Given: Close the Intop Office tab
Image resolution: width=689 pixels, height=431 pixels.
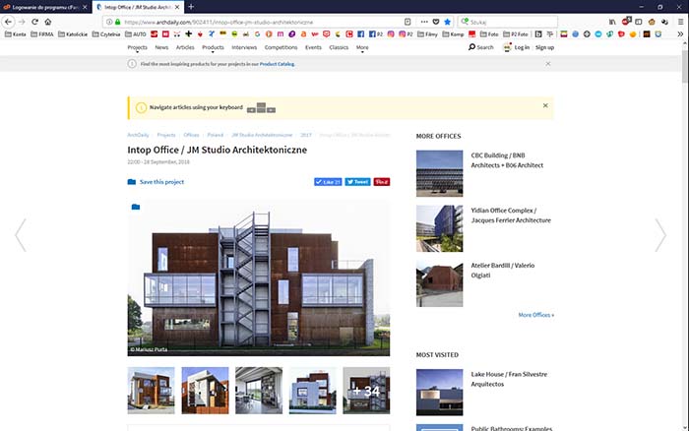Looking at the screenshot, I should (177, 7).
